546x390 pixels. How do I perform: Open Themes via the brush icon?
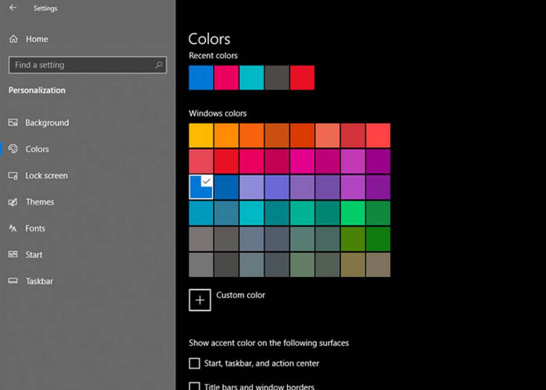click(14, 202)
